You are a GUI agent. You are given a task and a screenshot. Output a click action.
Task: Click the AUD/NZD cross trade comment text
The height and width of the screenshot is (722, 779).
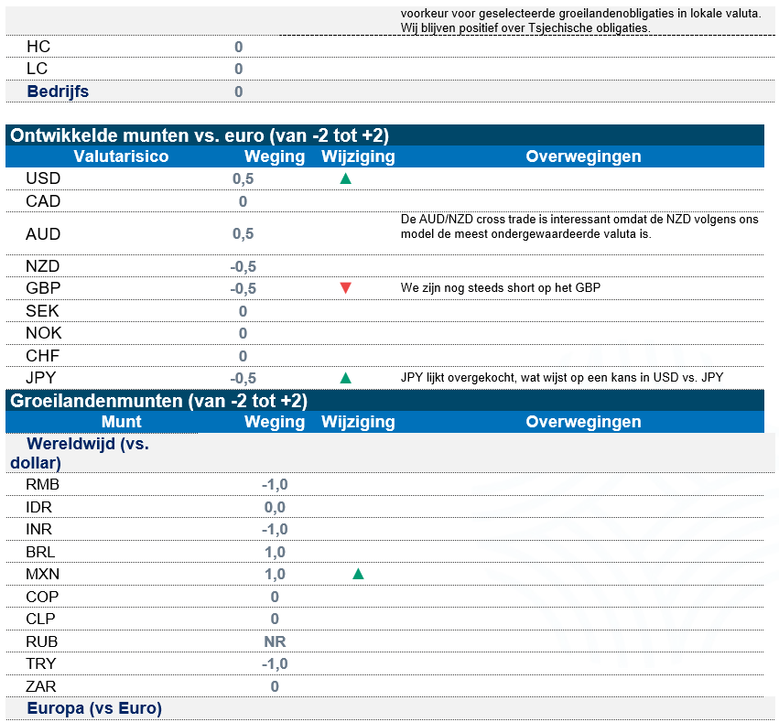coord(579,227)
